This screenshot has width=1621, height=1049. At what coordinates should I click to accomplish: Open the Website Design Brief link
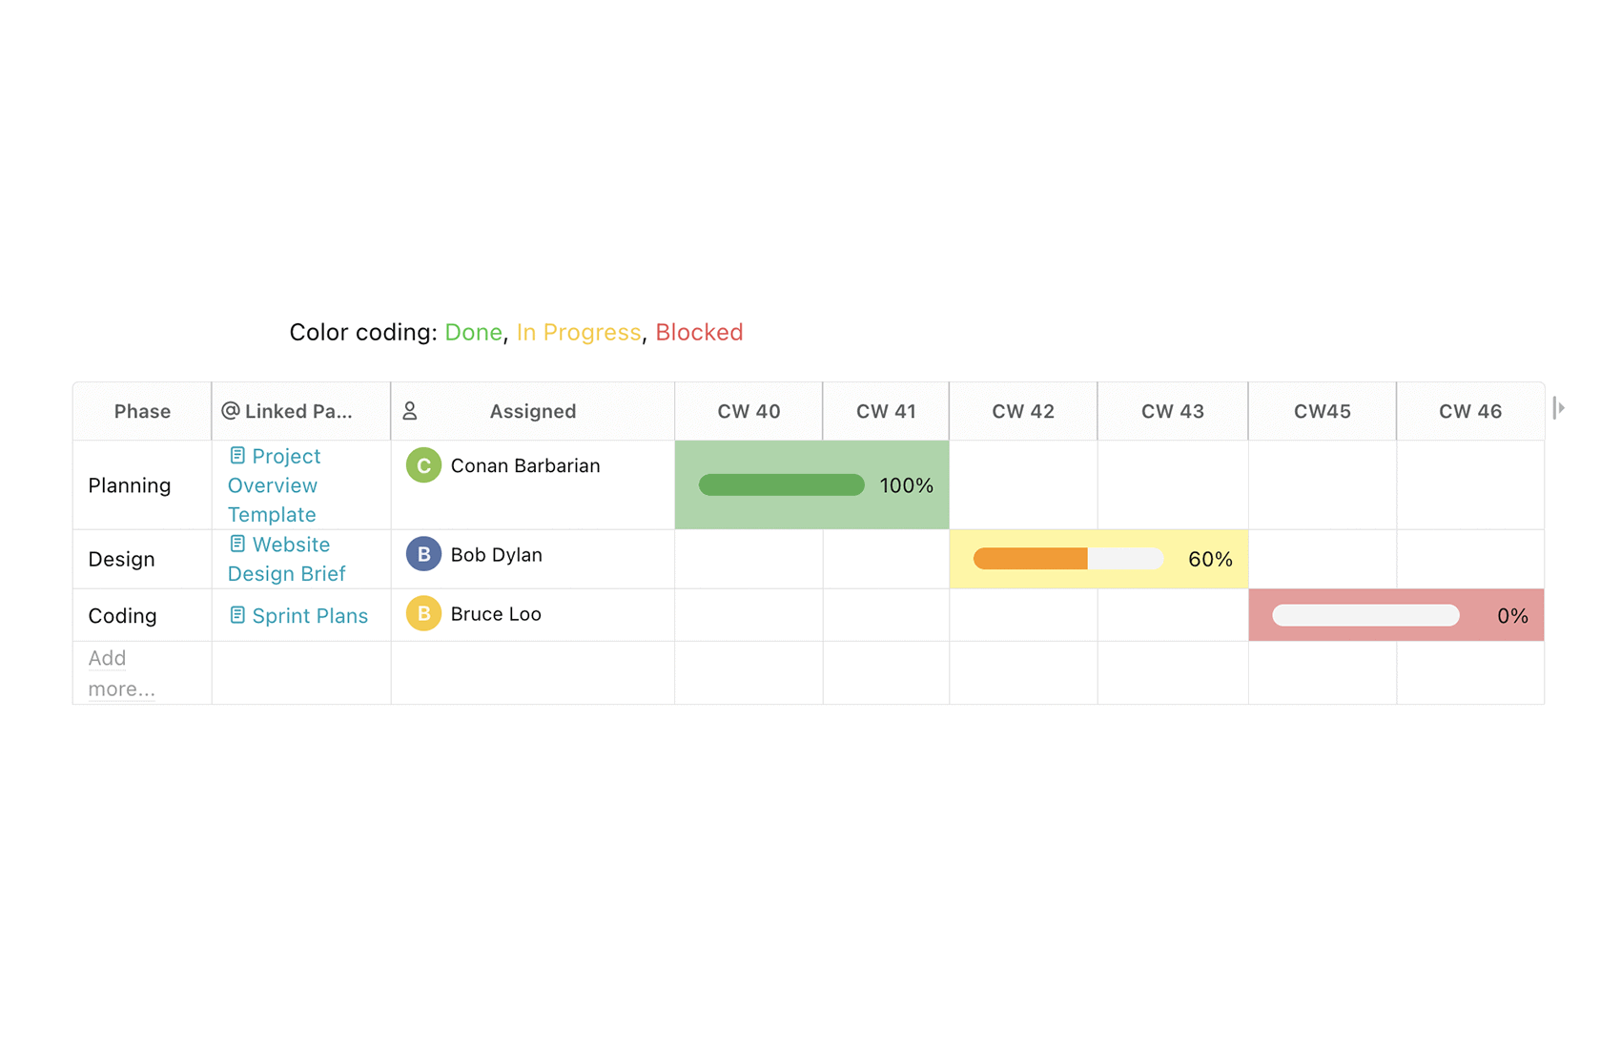click(285, 559)
